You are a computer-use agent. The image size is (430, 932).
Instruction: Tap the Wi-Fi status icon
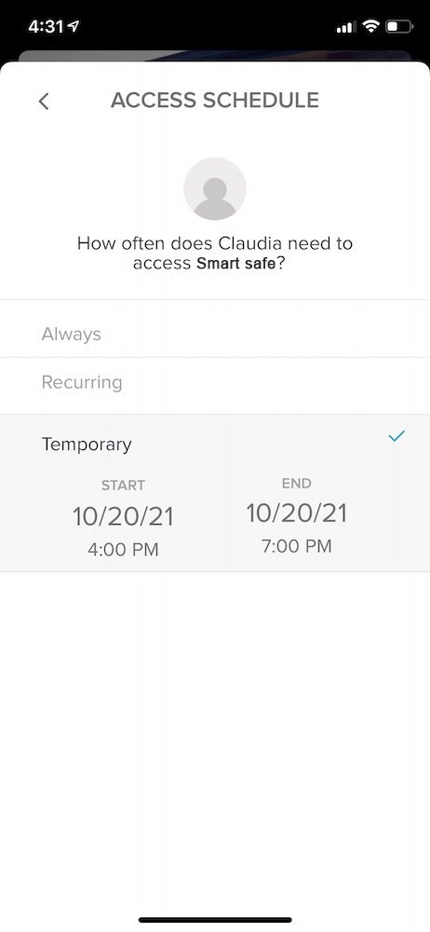[371, 26]
